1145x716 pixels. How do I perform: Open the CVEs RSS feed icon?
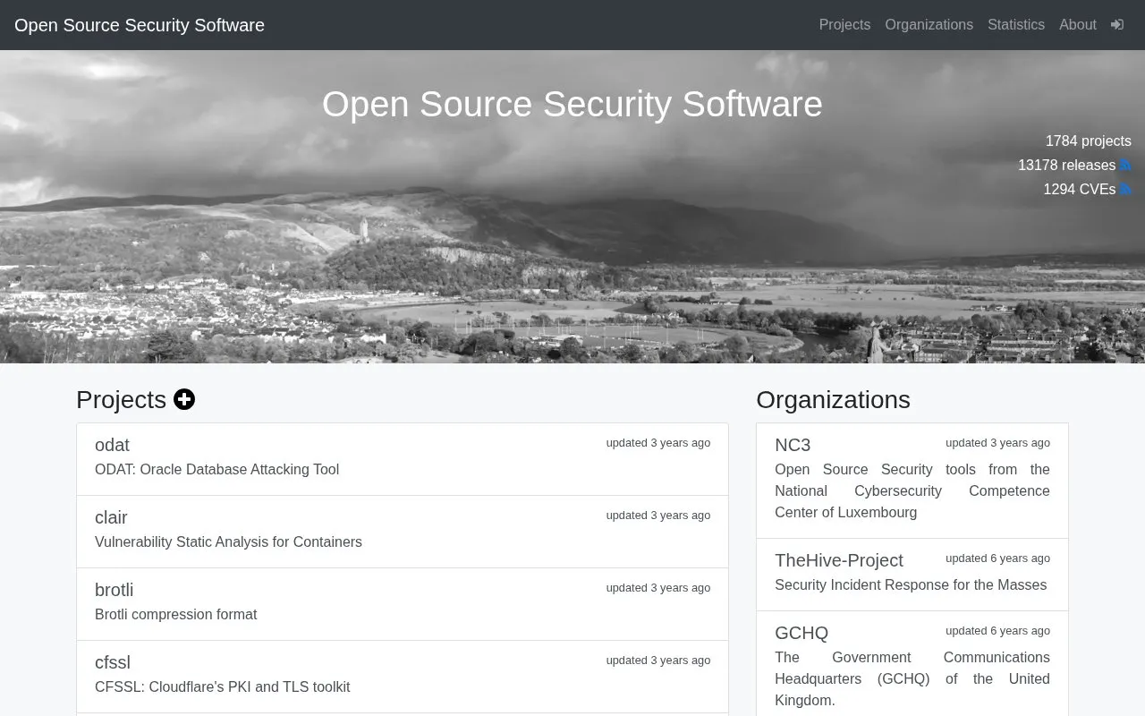click(x=1125, y=190)
